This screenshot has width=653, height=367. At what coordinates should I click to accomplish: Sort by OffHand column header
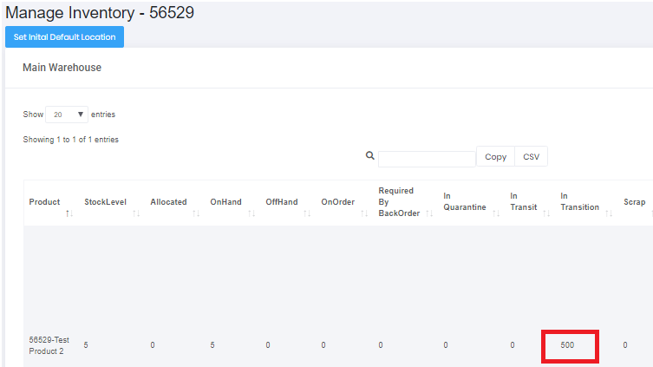point(282,202)
